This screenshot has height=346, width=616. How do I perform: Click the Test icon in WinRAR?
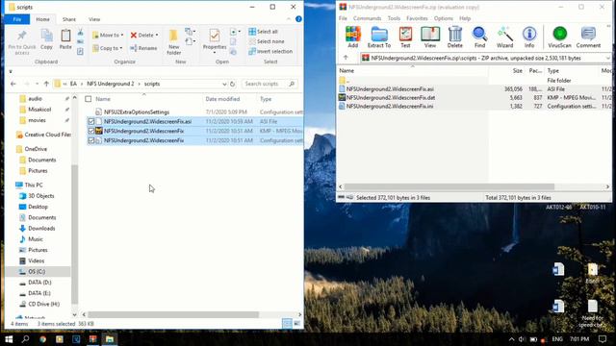pyautogui.click(x=405, y=37)
